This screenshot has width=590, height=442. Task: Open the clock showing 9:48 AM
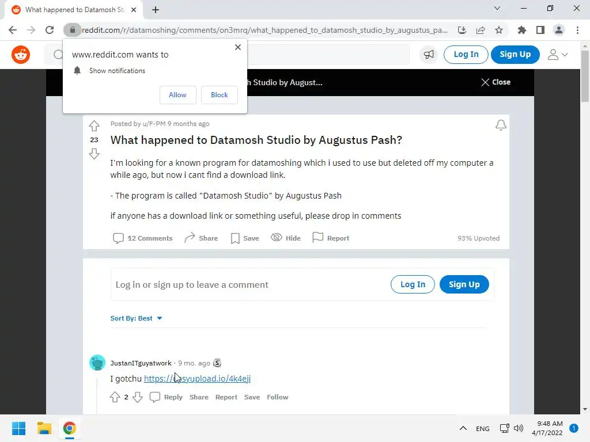tap(547, 428)
